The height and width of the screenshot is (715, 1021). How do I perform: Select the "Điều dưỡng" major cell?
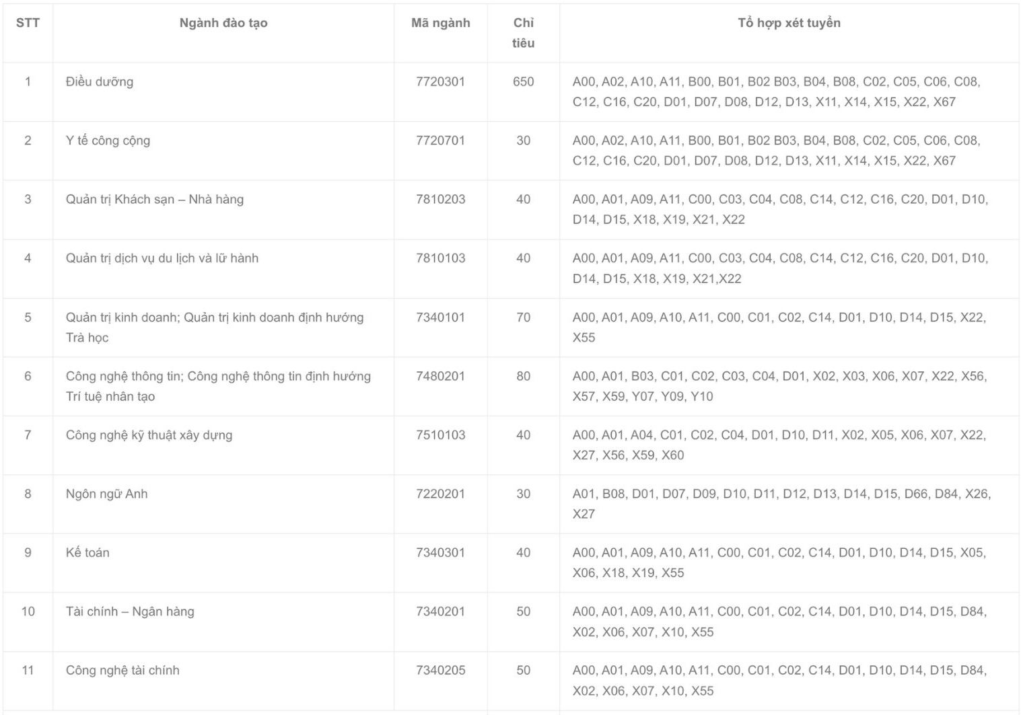[100, 82]
